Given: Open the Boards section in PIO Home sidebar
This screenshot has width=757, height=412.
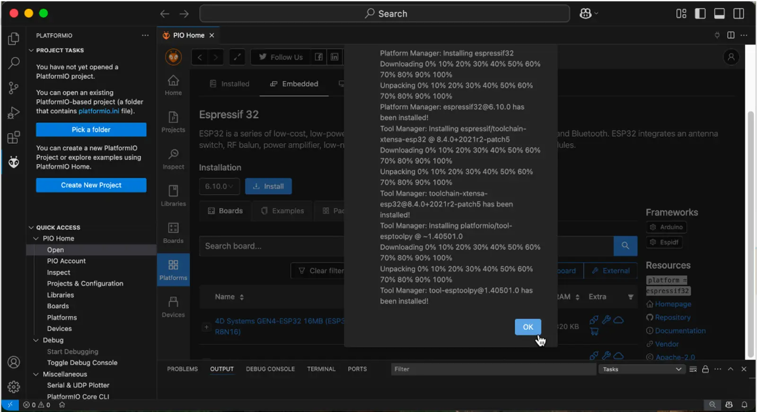Looking at the screenshot, I should click(173, 233).
